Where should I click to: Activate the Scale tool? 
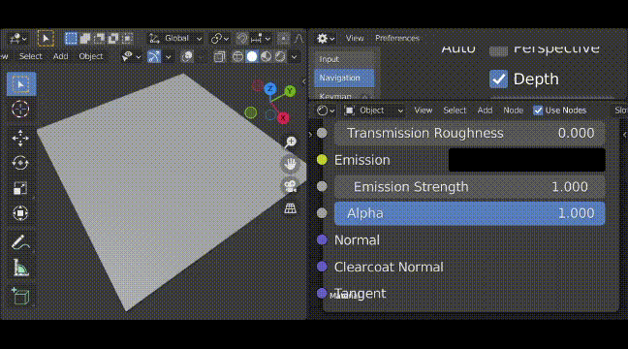tap(20, 188)
